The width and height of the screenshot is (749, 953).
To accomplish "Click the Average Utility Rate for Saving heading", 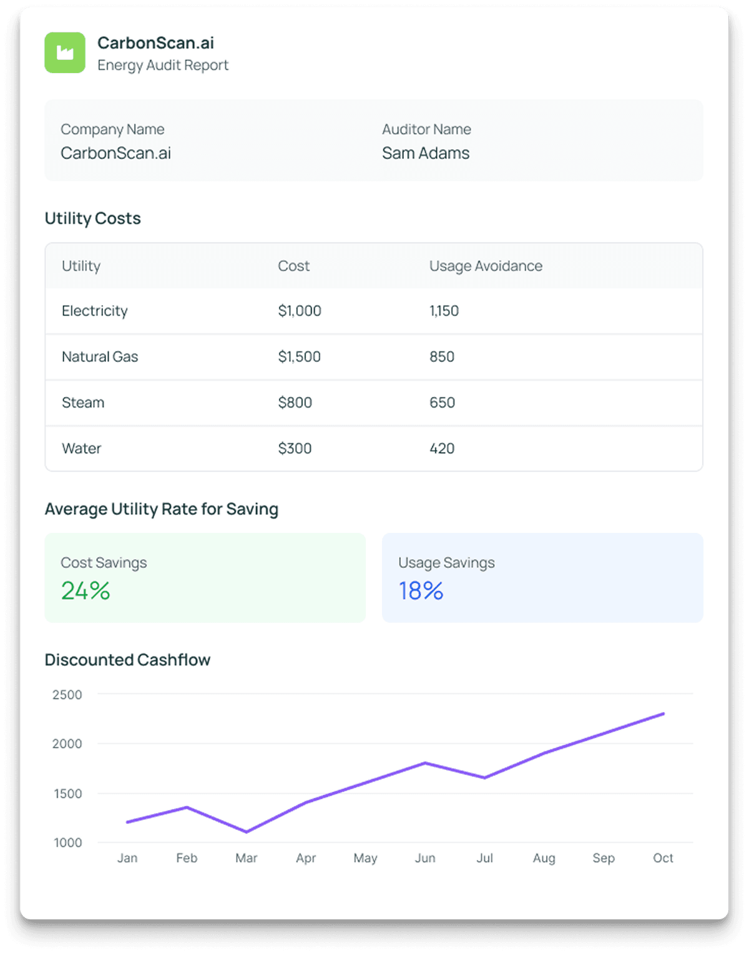I will 161,509.
